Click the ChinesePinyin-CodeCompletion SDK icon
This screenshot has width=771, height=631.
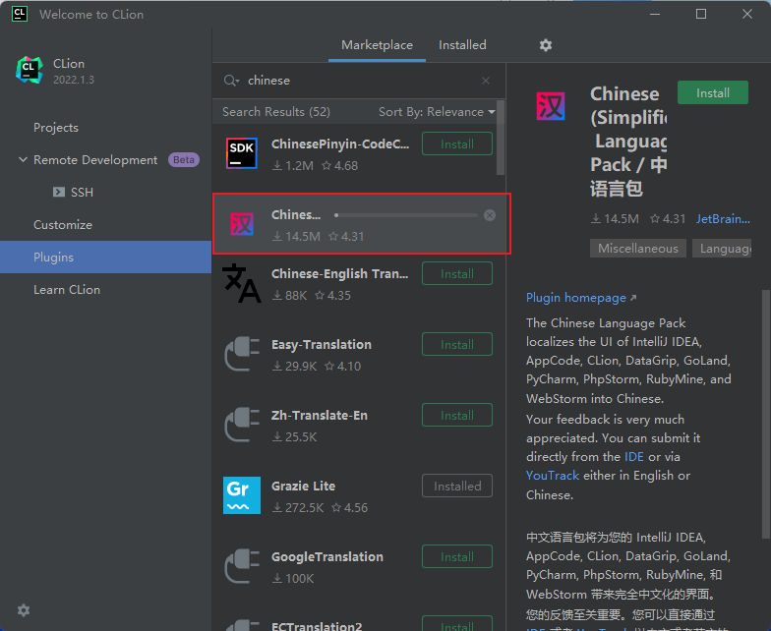click(x=242, y=153)
